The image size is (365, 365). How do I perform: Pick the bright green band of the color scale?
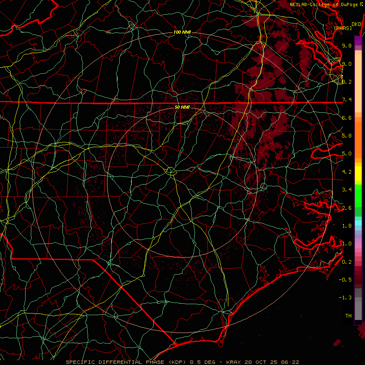[358, 196]
